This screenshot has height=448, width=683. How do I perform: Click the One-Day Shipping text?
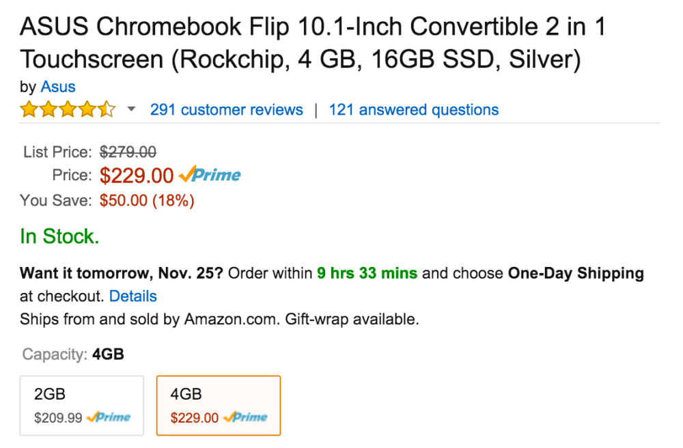pyautogui.click(x=576, y=274)
